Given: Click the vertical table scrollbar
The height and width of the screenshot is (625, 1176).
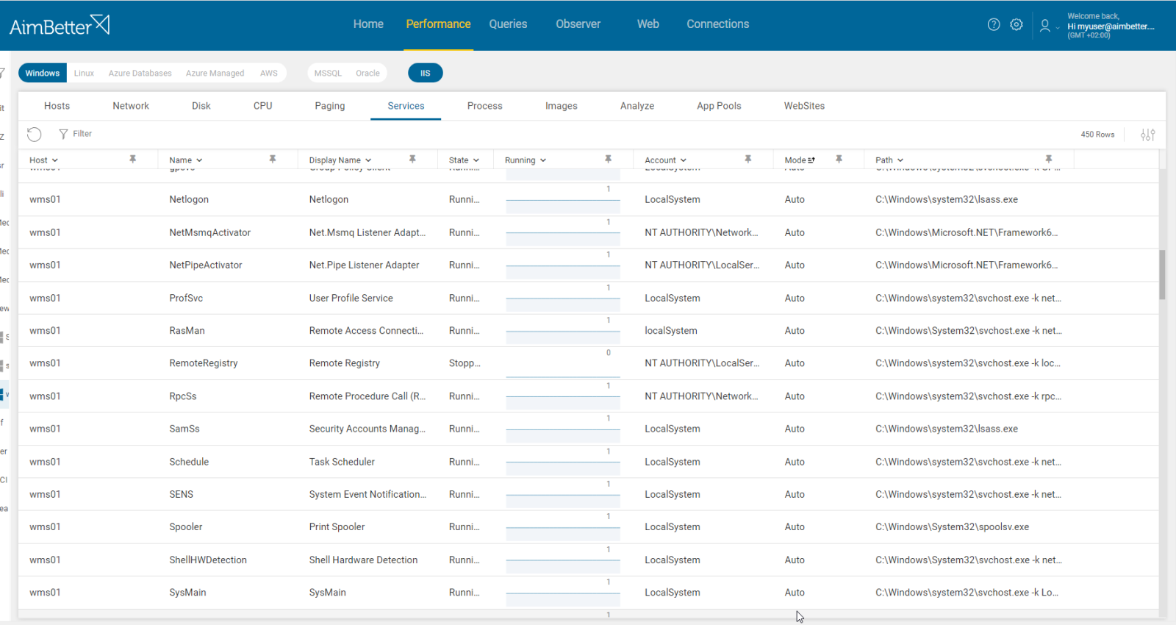Looking at the screenshot, I should 1162,274.
